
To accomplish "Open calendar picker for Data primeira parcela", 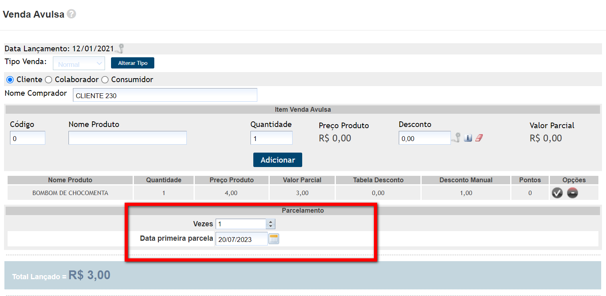I will click(x=274, y=239).
